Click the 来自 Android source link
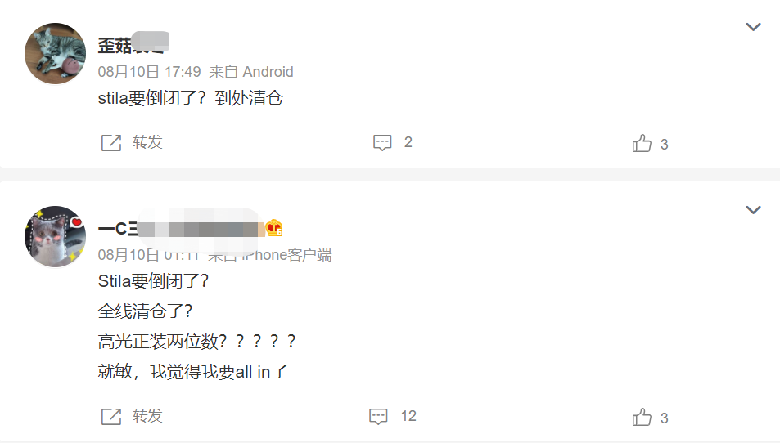The image size is (780, 443). pos(251,72)
